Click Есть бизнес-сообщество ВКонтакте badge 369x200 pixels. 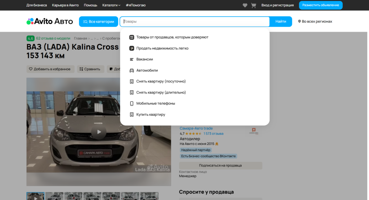(x=208, y=156)
